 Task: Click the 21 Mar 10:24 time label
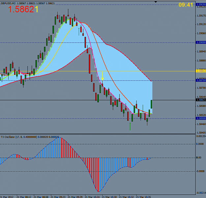click(92, 197)
